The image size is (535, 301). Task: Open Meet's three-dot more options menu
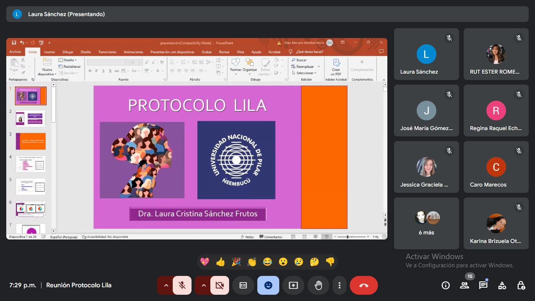(340, 285)
